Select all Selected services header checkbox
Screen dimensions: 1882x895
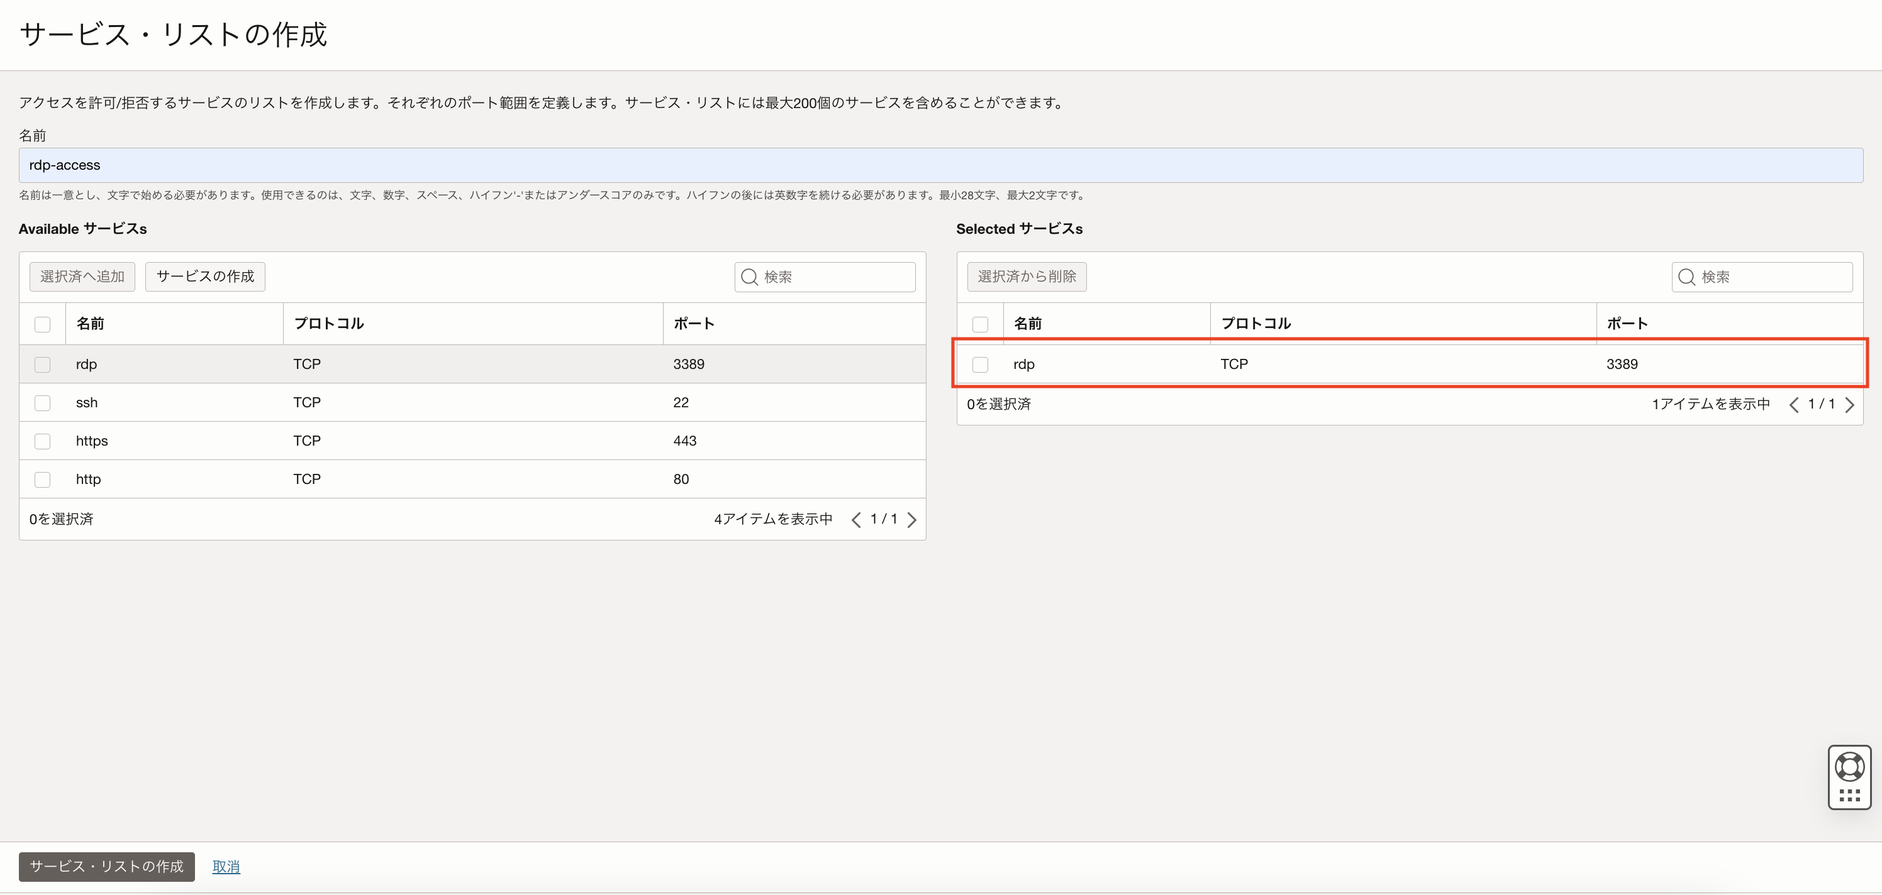click(980, 324)
